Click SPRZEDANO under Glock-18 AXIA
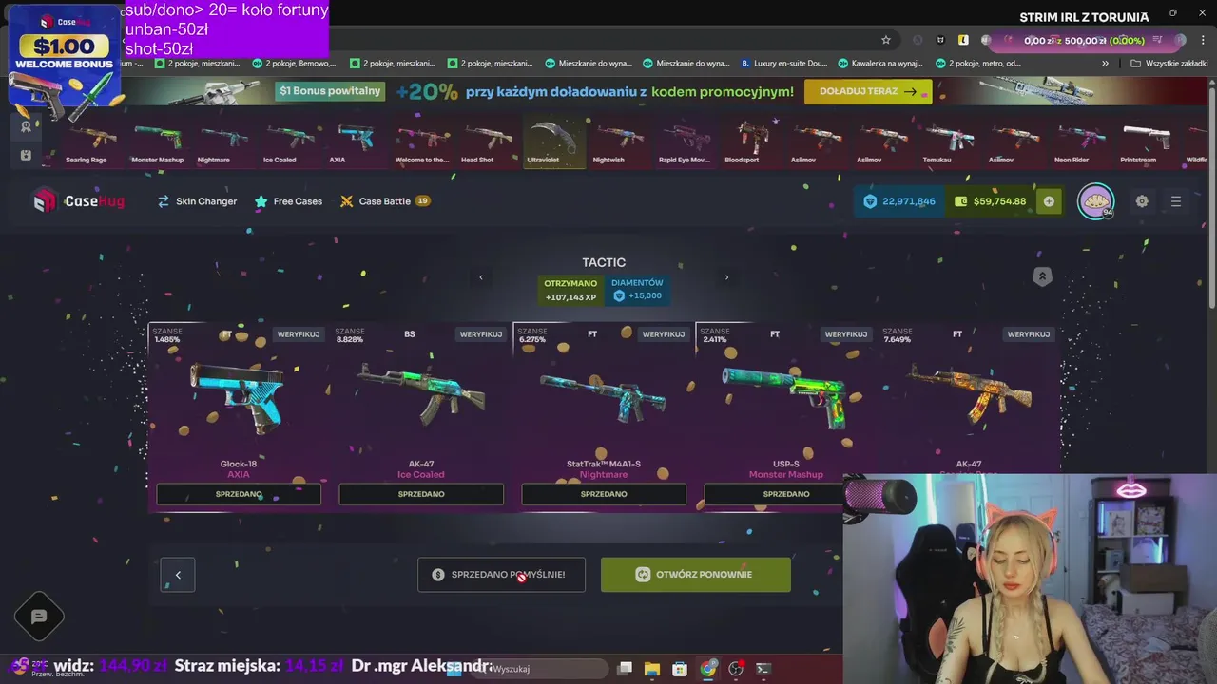Image resolution: width=1217 pixels, height=684 pixels. 239,494
